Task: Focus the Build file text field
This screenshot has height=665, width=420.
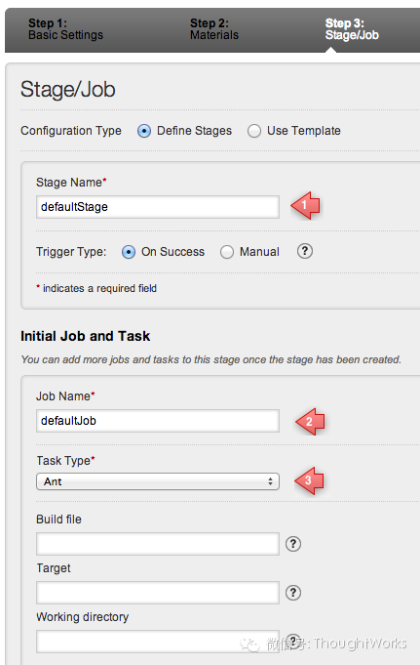Action: tap(158, 544)
